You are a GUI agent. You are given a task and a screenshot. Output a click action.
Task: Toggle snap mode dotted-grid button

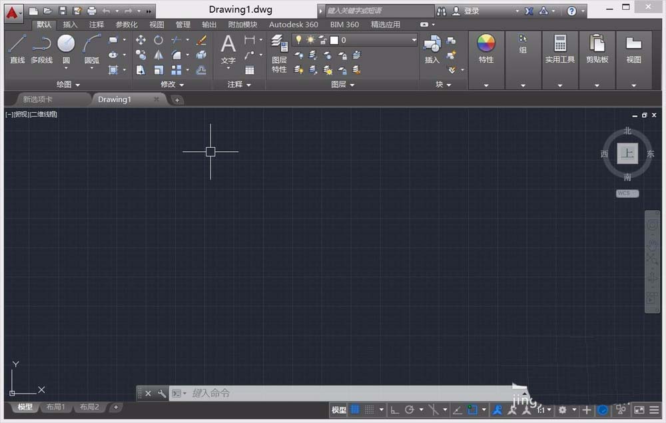click(x=370, y=410)
